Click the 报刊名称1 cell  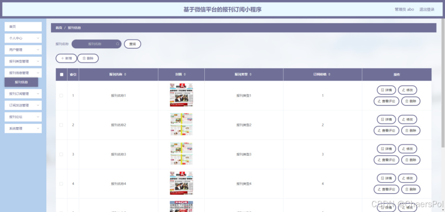coord(118,96)
